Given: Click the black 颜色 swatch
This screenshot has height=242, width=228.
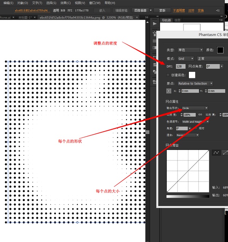Looking at the screenshot, I should (x=220, y=50).
